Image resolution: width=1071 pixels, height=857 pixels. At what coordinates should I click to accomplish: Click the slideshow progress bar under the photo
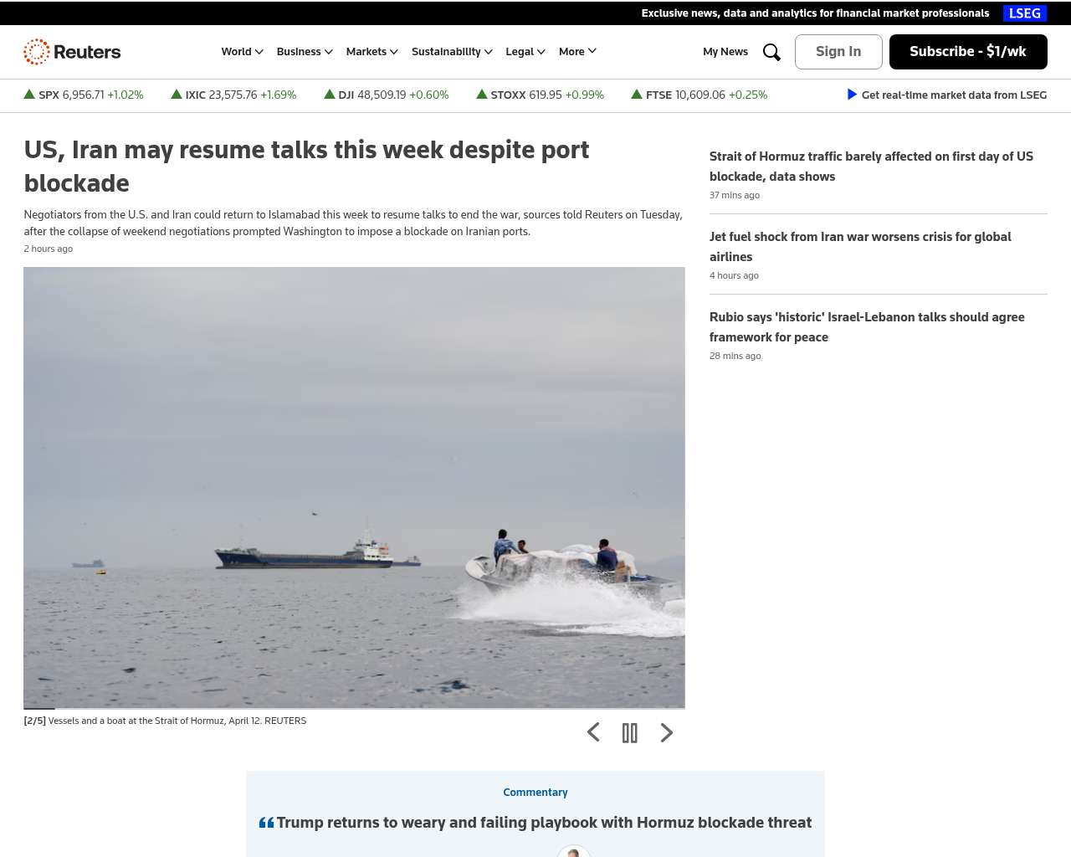(x=354, y=708)
